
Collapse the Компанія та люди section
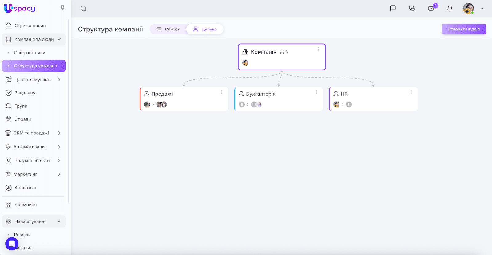[x=59, y=39]
